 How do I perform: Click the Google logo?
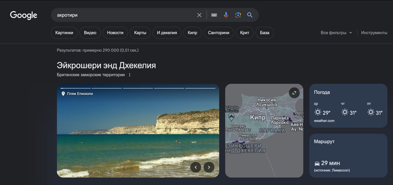point(24,15)
